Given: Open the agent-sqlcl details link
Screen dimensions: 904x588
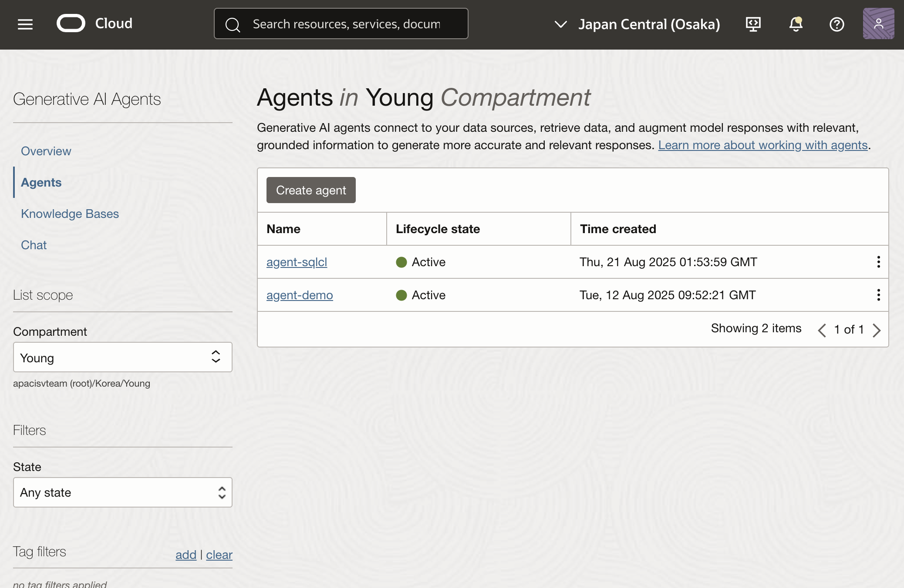Looking at the screenshot, I should pyautogui.click(x=297, y=262).
